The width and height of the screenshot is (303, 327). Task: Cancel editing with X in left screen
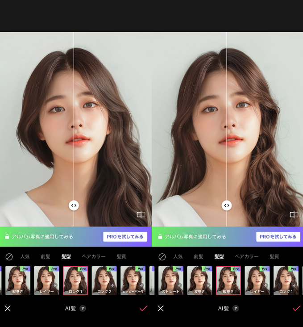coord(8,308)
